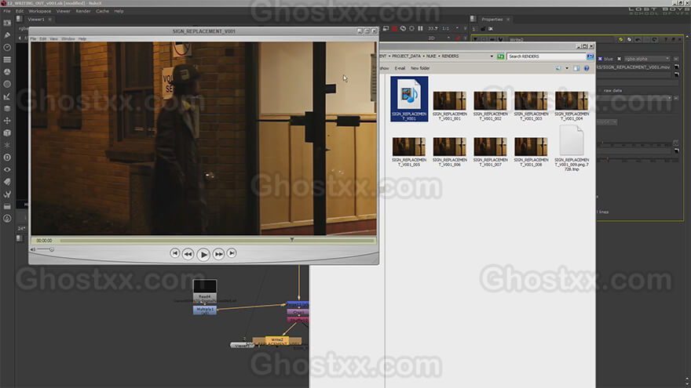Screen dimensions: 691x388
Task: Click the volume speaker icon in player
Action: click(33, 249)
